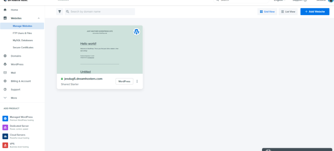Screen dimensions: 334x151
Task: Click the Billing & Account gear icon
Action: (x=5, y=81)
